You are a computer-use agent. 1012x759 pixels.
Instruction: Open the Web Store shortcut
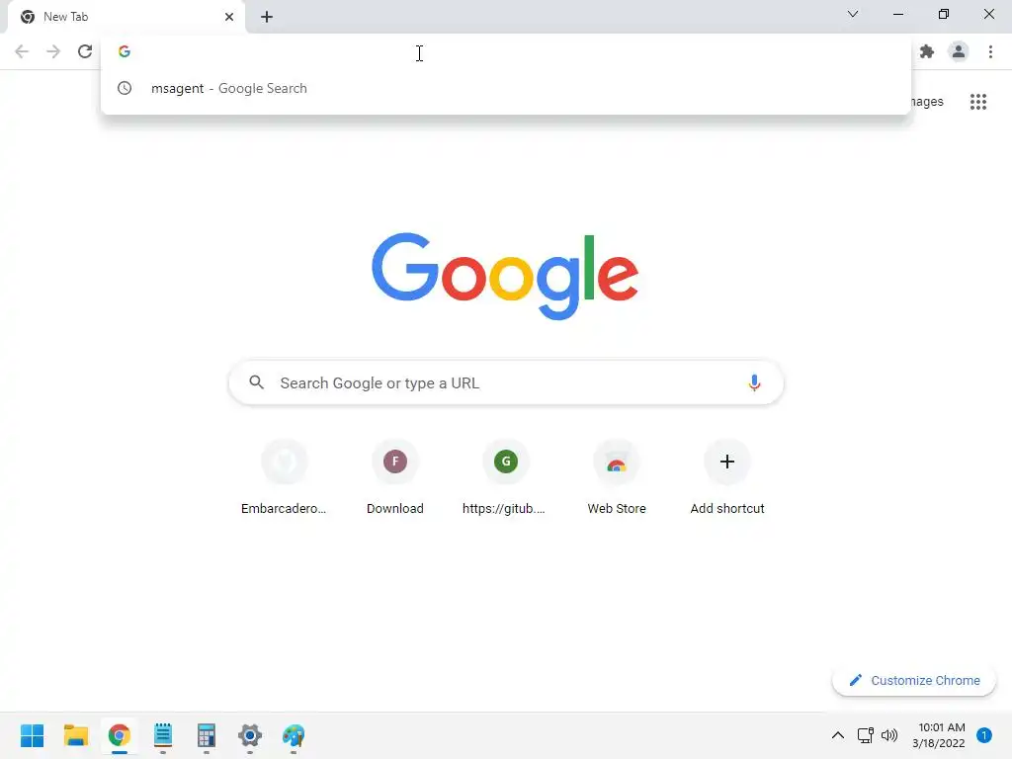[617, 477]
